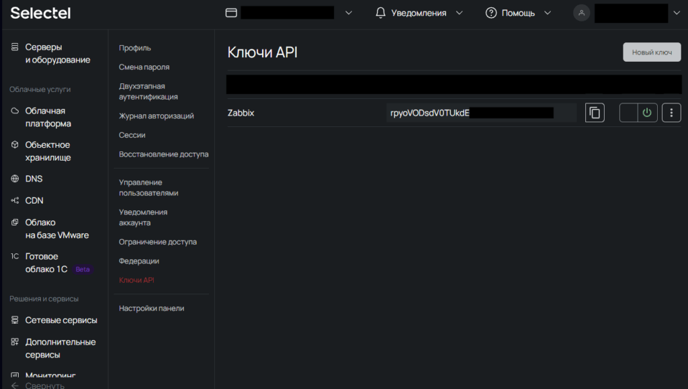Open Облако на базе VMware section
The image size is (688, 389).
(x=57, y=228)
